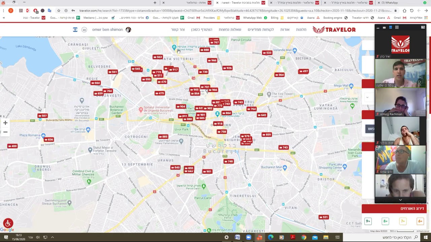Reload the browser page
The image size is (431, 242).
tap(411, 11)
